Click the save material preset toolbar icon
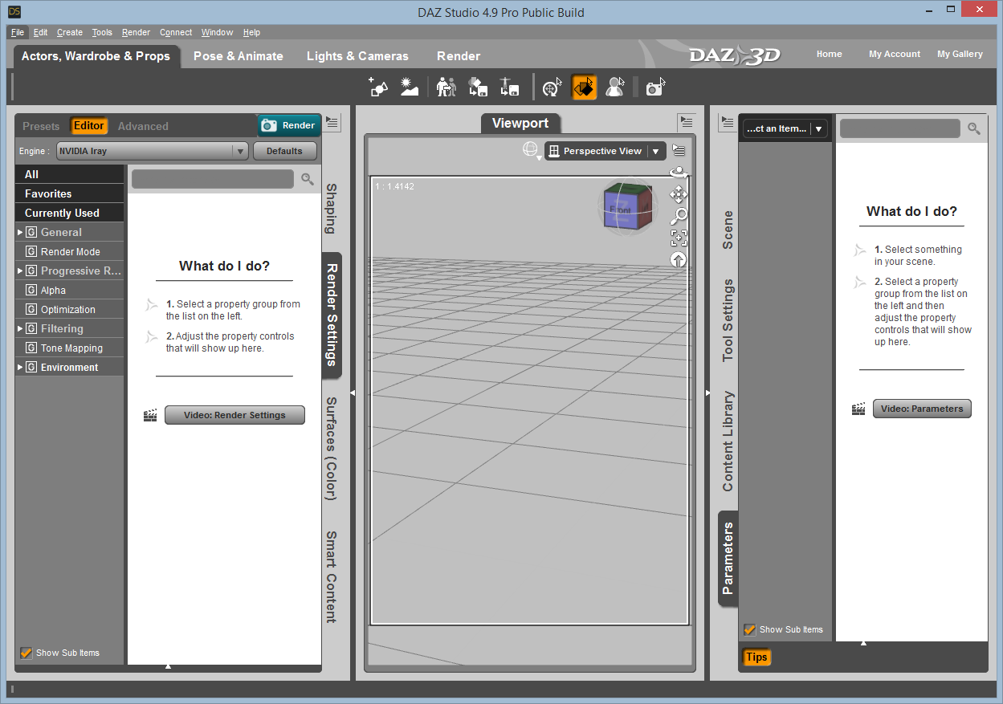Viewport: 1003px width, 704px height. 478,87
